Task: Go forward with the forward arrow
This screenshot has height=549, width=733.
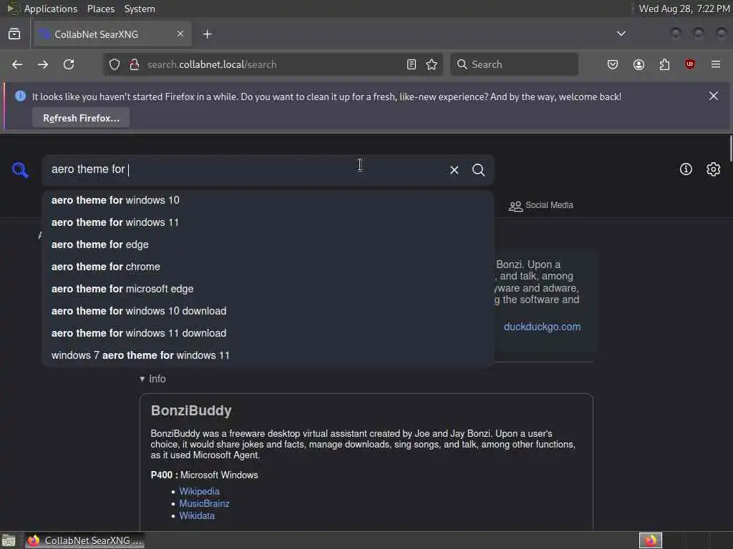Action: pos(42,64)
